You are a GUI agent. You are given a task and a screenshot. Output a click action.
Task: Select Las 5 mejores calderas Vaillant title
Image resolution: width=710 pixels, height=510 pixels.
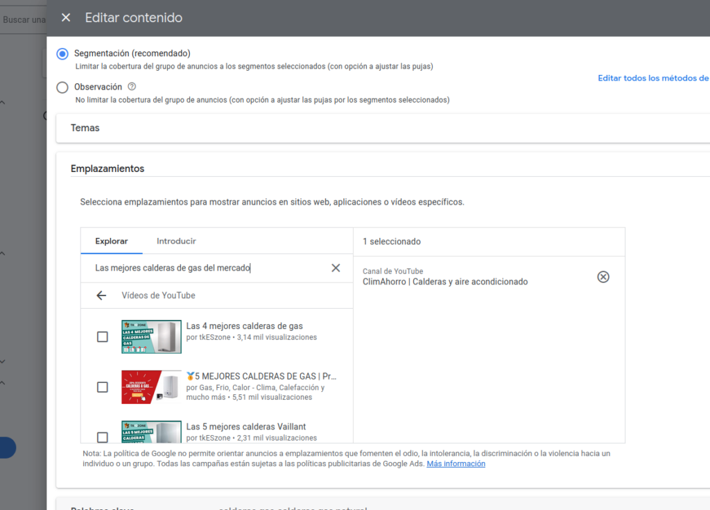[246, 427]
